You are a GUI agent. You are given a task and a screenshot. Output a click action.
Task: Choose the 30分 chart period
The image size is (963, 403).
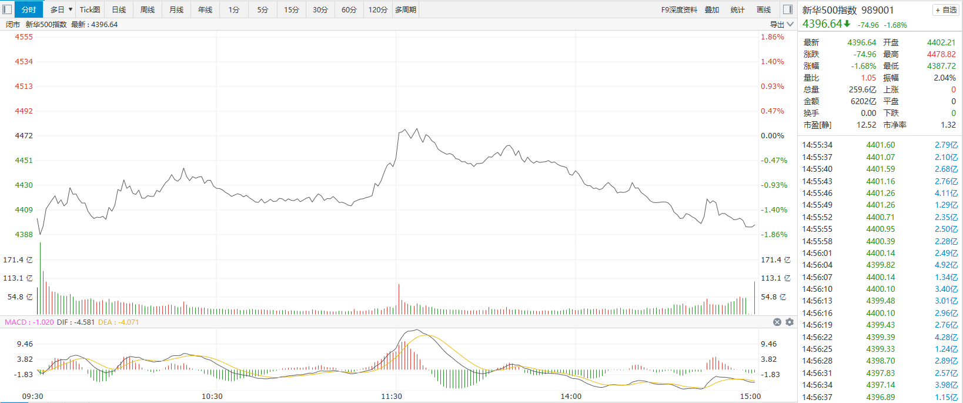320,9
